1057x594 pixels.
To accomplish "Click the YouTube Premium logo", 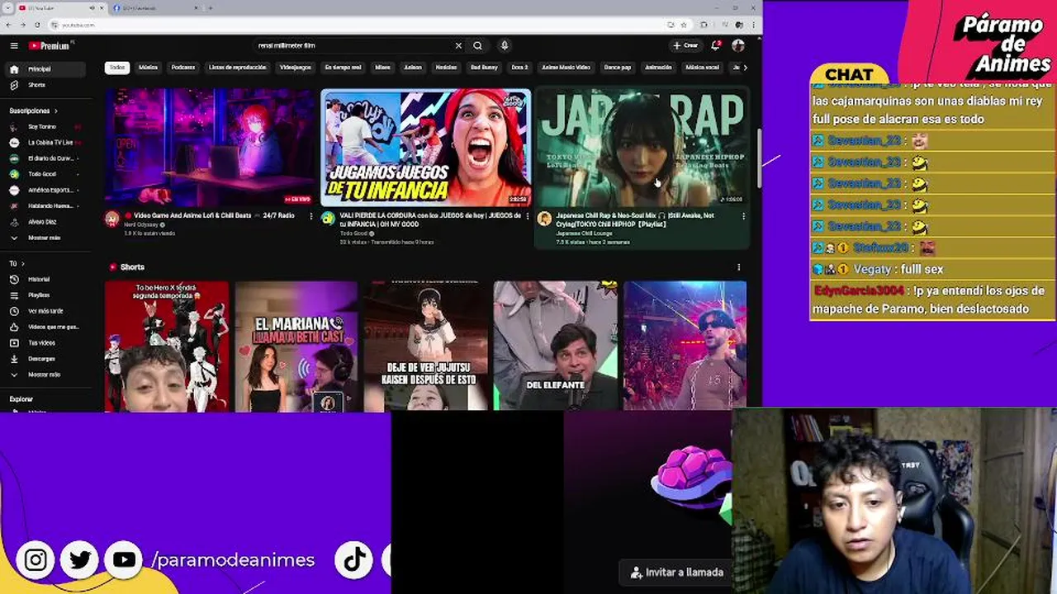I will pyautogui.click(x=49, y=45).
